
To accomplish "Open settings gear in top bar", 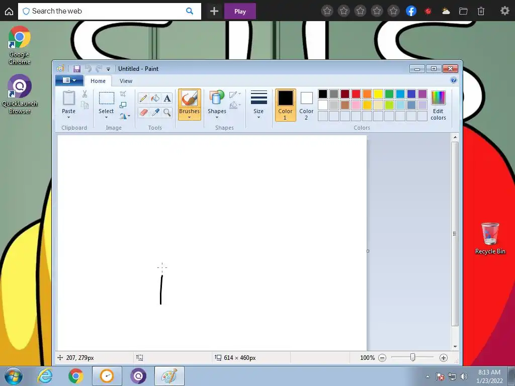I will tap(504, 11).
